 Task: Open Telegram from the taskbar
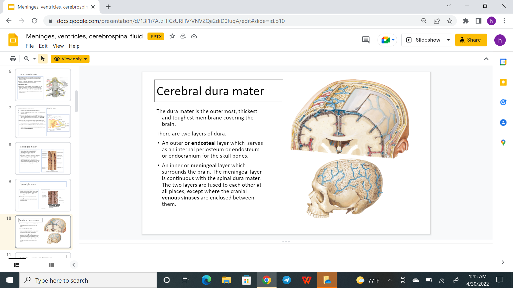coord(286,280)
